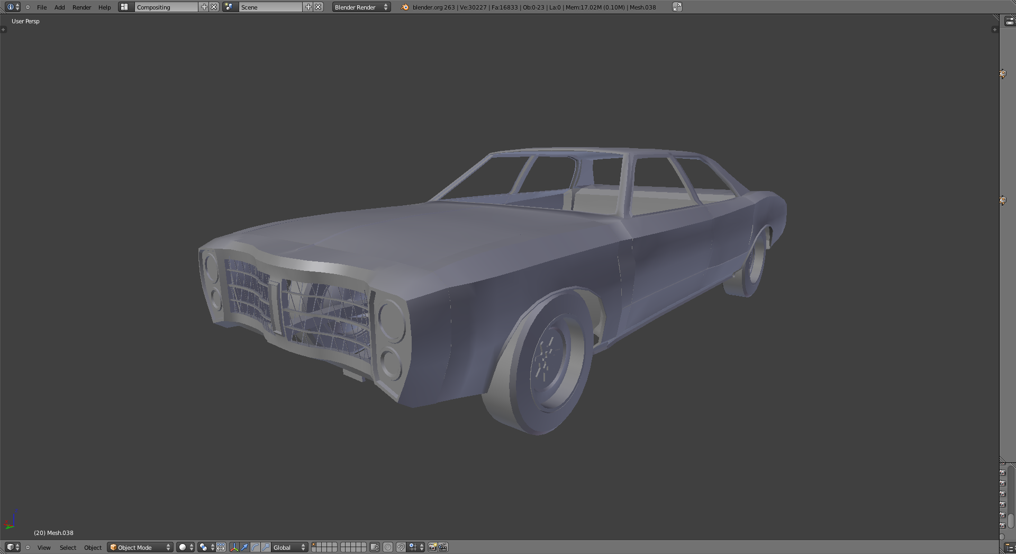1016x554 pixels.
Task: Edit the Compositing screen layout name
Action: click(x=167, y=7)
